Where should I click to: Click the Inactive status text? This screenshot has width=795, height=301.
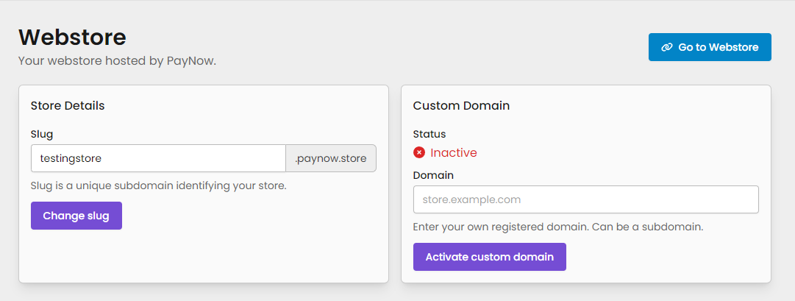(x=453, y=152)
